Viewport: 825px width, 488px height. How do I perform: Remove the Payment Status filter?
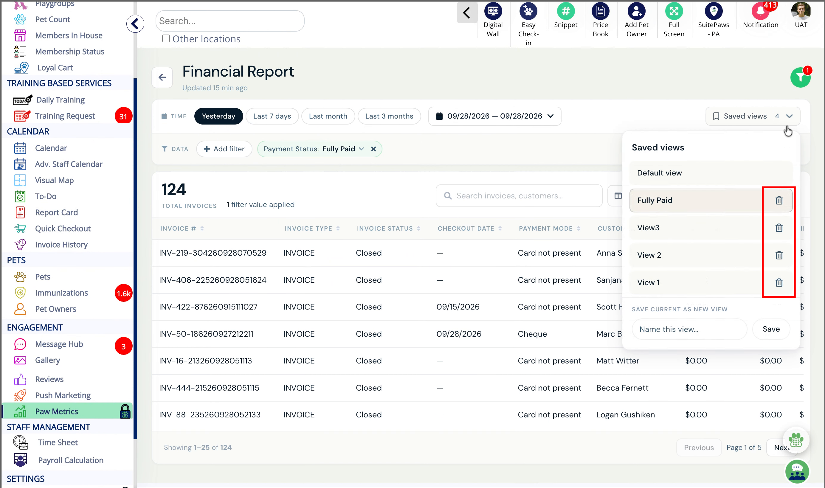click(x=373, y=149)
